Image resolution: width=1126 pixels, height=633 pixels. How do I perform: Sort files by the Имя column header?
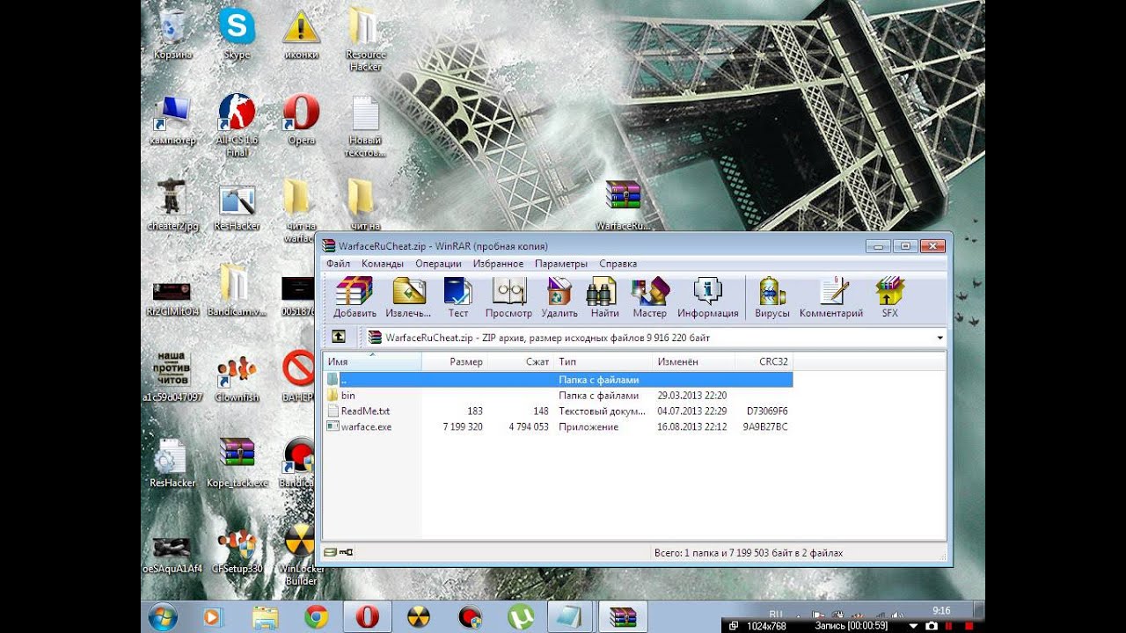pyautogui.click(x=373, y=361)
